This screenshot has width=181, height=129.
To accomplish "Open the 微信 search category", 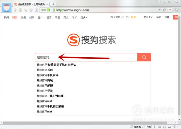I will click(23, 18).
